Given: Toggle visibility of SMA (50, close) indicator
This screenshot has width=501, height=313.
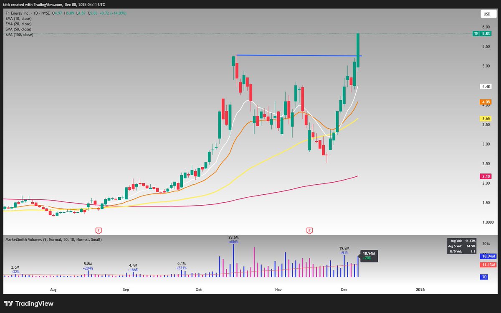Looking at the screenshot, I should (19, 29).
